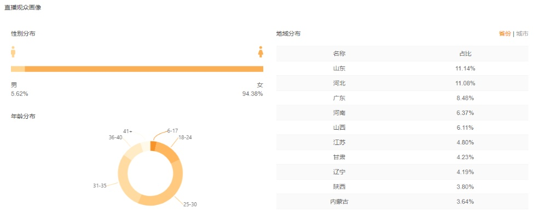This screenshot has width=538, height=218.
Task: Click the 41+ age label
Action: pyautogui.click(x=128, y=131)
